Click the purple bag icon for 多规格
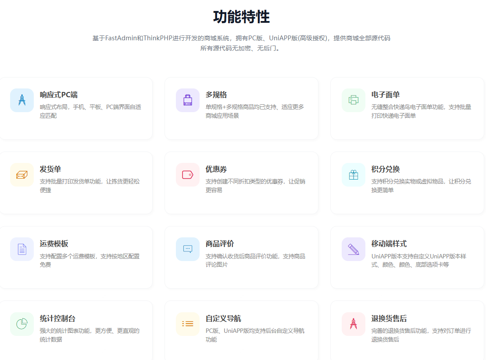Screen dimensions: 486x360 coord(188,100)
